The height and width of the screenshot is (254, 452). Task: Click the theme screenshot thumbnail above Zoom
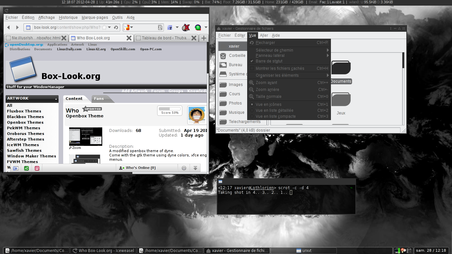tap(86, 136)
